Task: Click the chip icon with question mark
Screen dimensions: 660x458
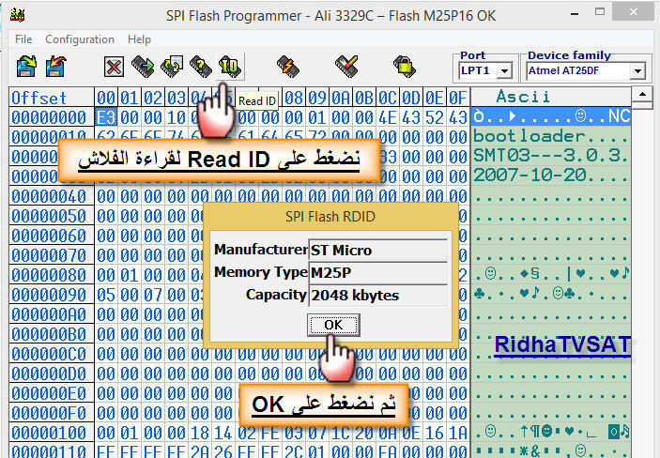Action: pyautogui.click(x=200, y=67)
